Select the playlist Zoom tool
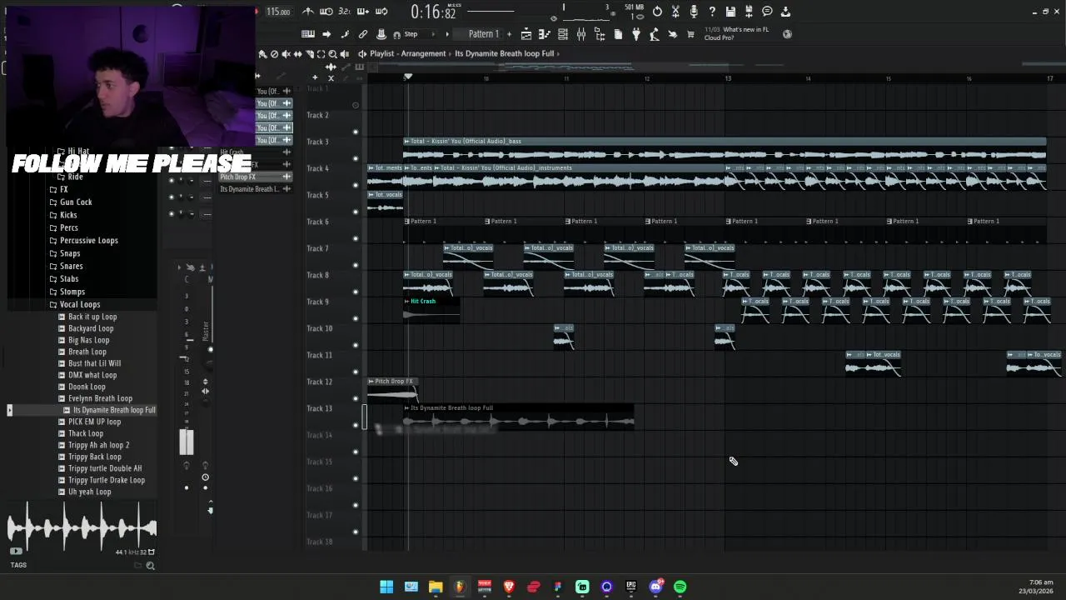Viewport: 1066px width, 600px height. point(333,54)
